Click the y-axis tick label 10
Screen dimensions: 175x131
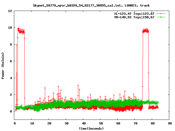coord(10,28)
